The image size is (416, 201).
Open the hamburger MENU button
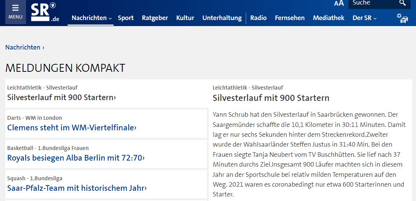[15, 12]
